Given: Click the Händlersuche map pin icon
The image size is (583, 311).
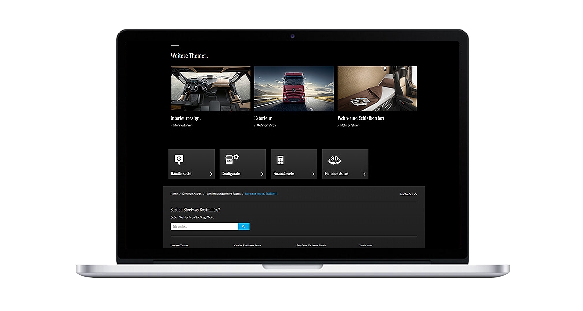Looking at the screenshot, I should [x=179, y=160].
